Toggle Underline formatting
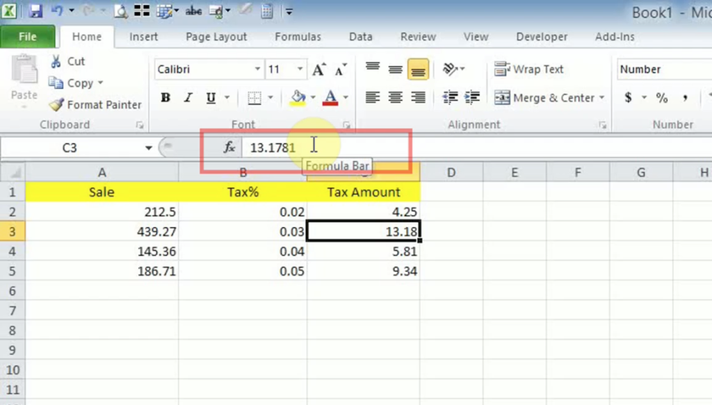The height and width of the screenshot is (405, 712). (211, 97)
